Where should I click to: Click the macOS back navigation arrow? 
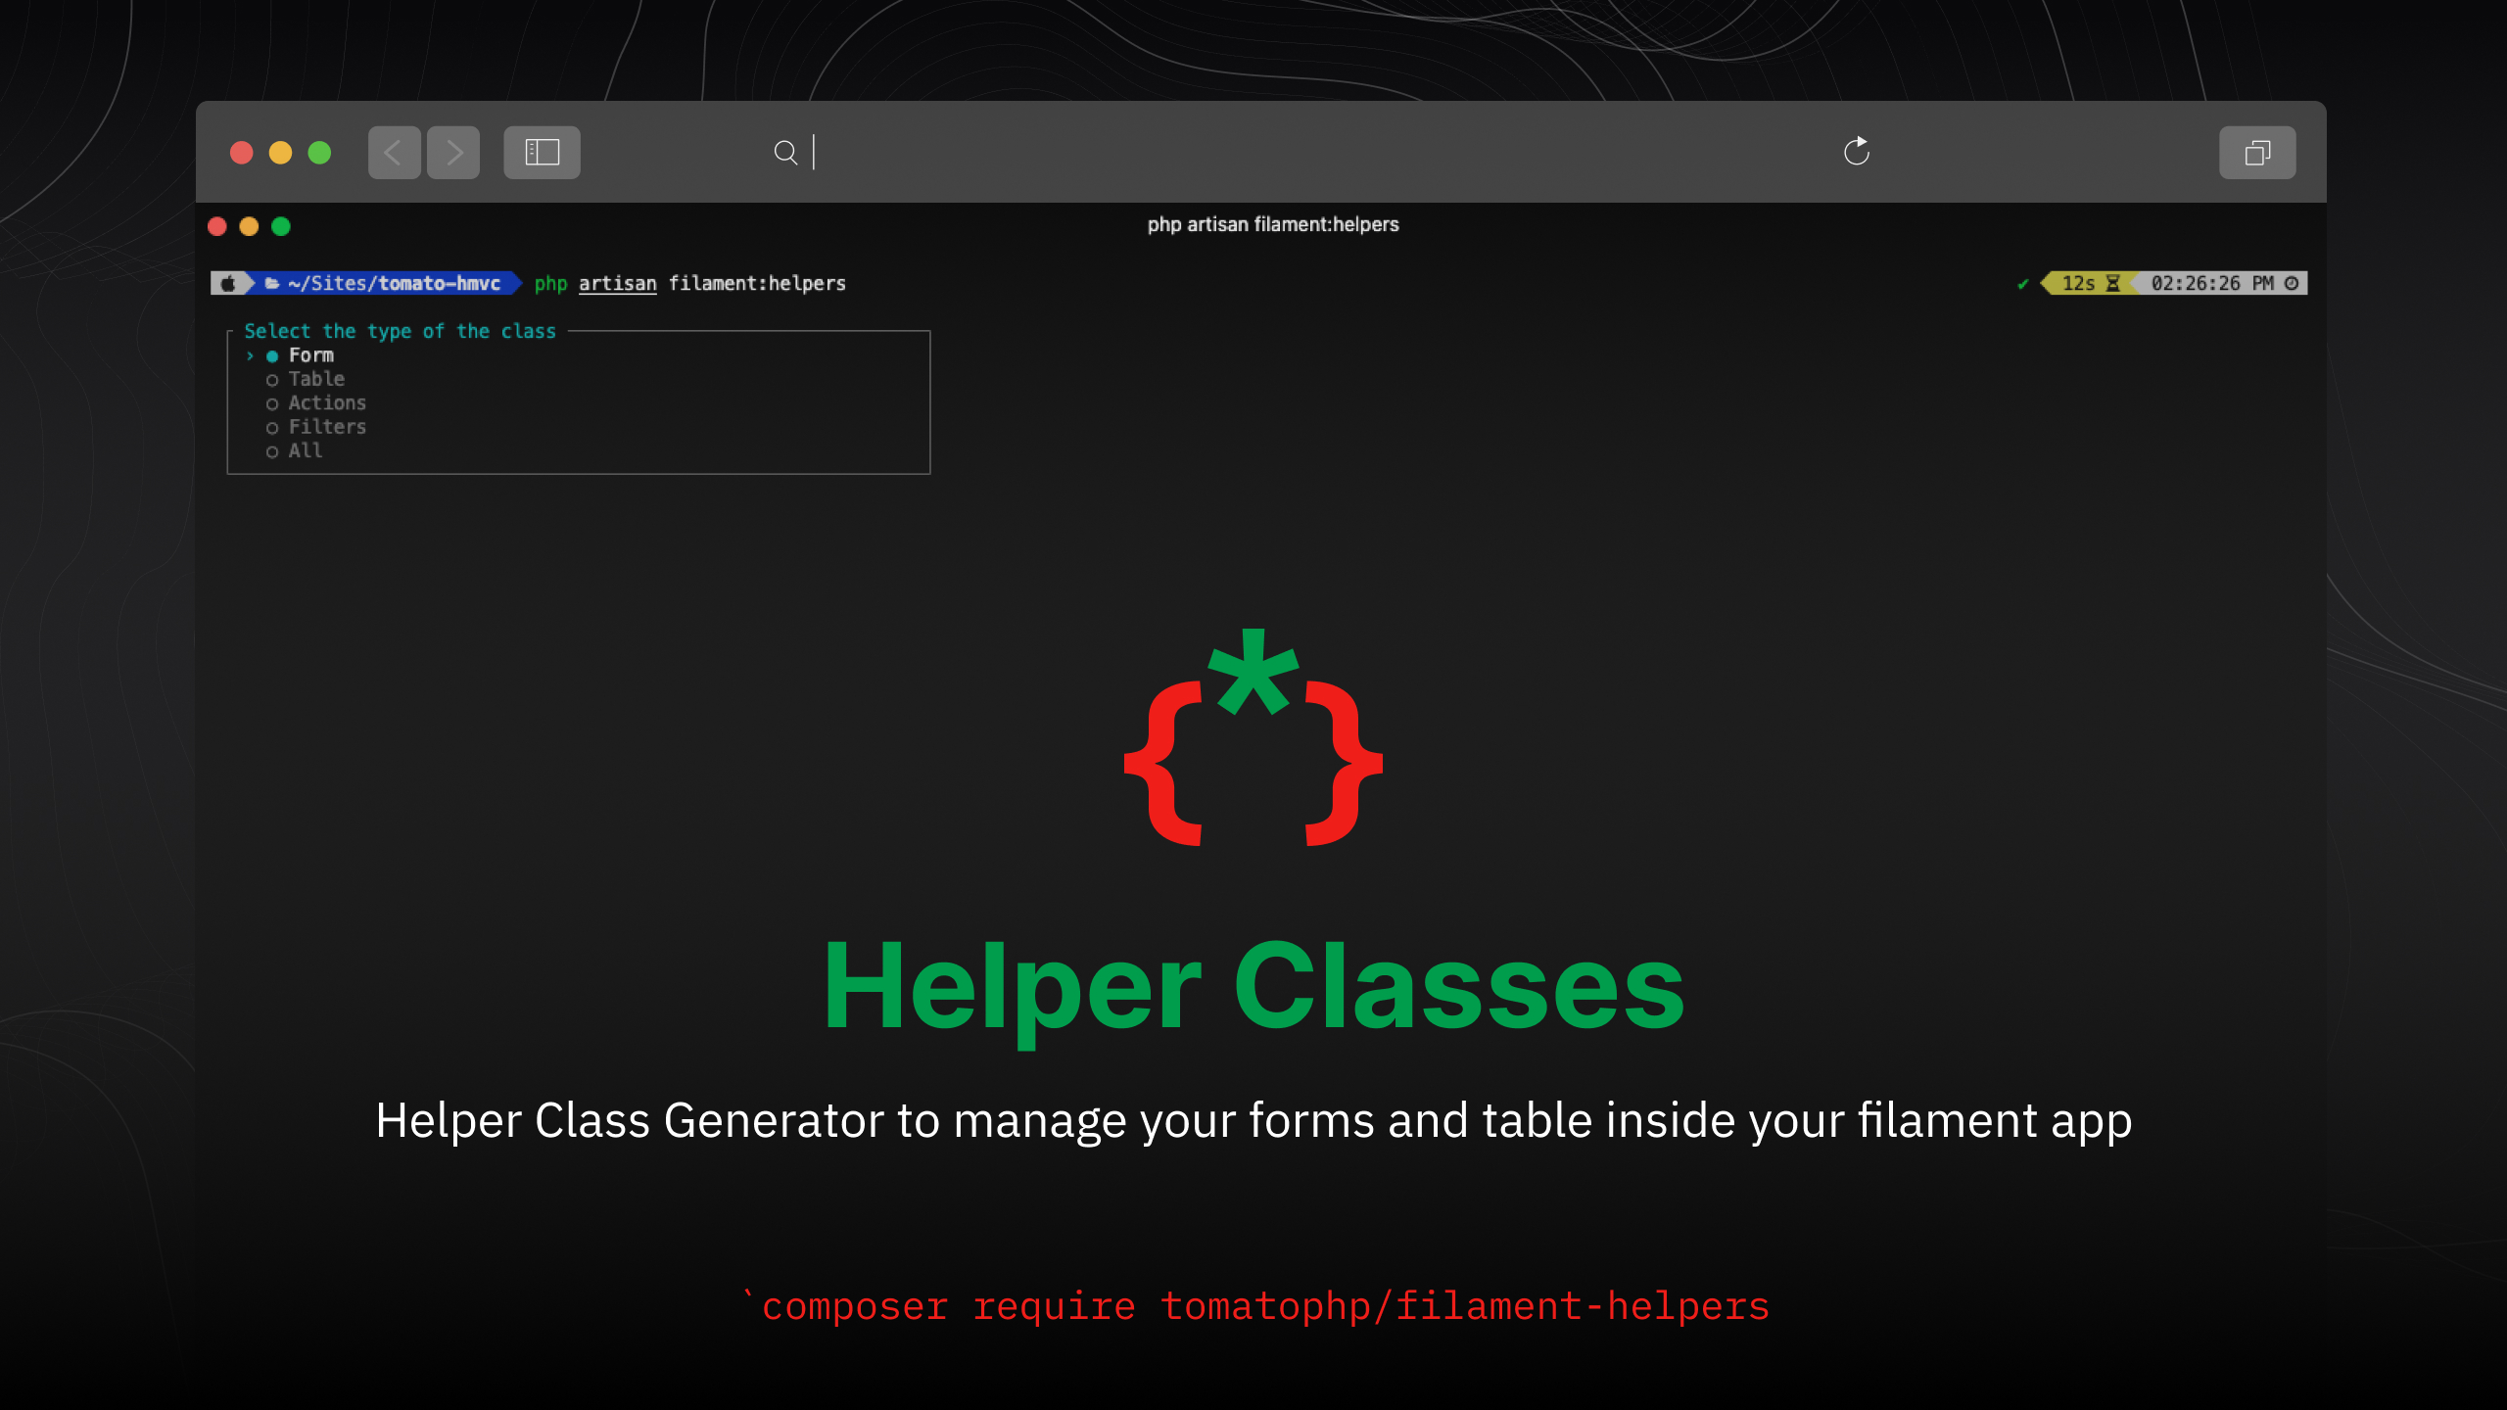pos(393,152)
